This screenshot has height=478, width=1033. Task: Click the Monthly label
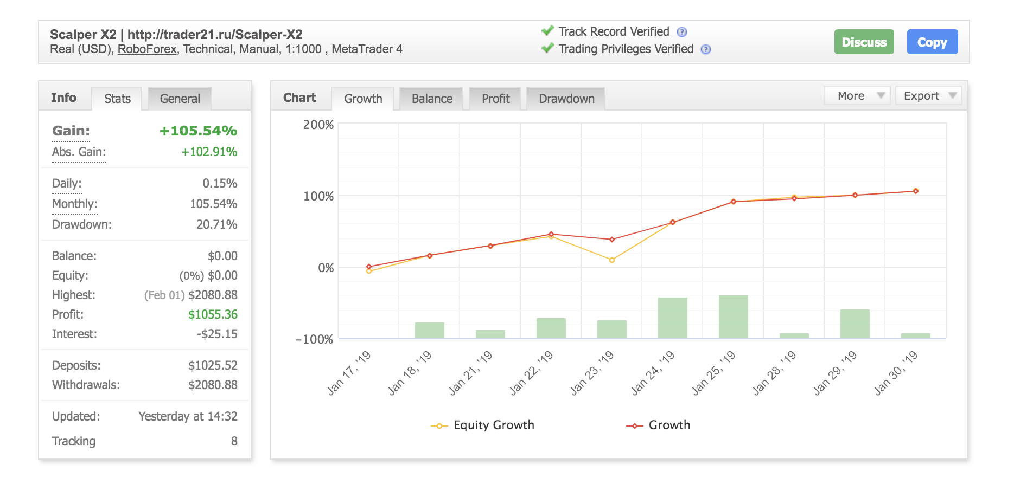(x=75, y=204)
